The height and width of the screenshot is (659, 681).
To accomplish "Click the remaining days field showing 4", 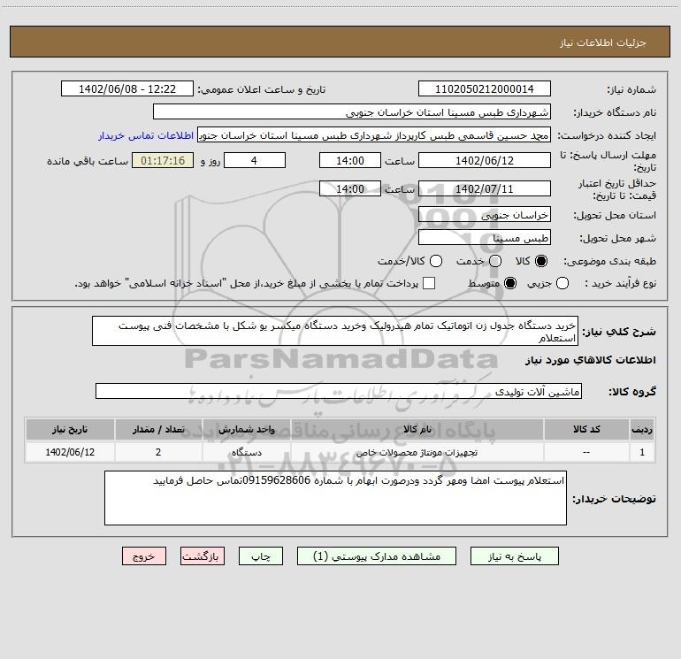I will pos(255,160).
